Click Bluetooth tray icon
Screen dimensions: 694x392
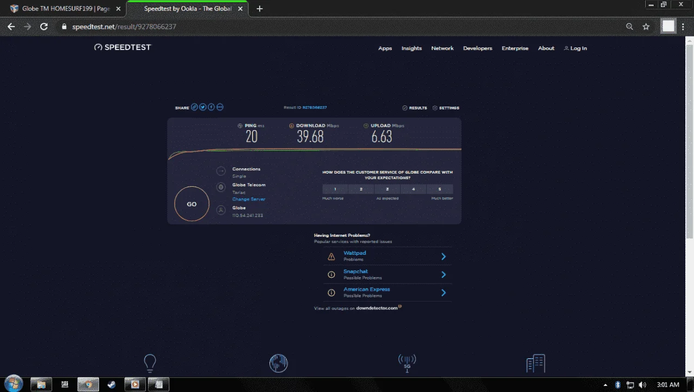(618, 384)
